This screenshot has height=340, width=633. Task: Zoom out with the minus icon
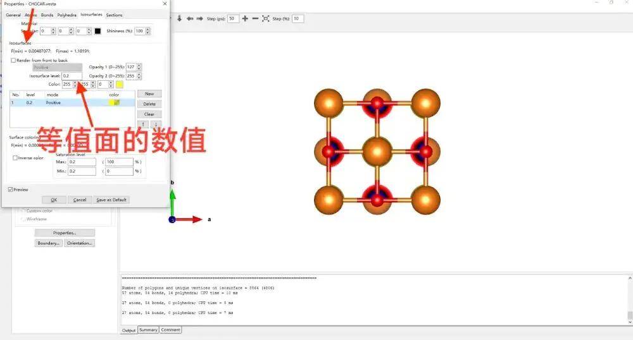point(255,18)
